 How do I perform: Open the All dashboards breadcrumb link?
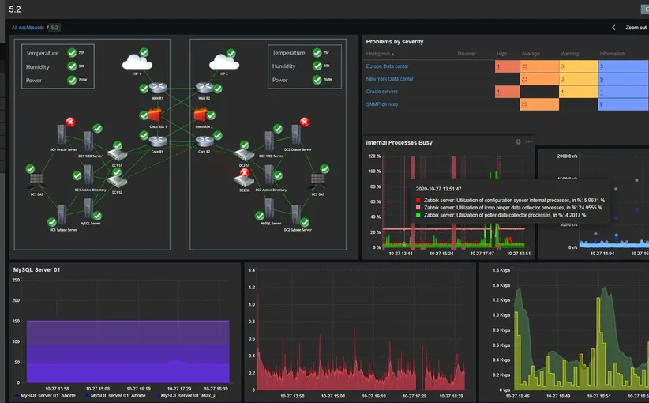(x=28, y=28)
